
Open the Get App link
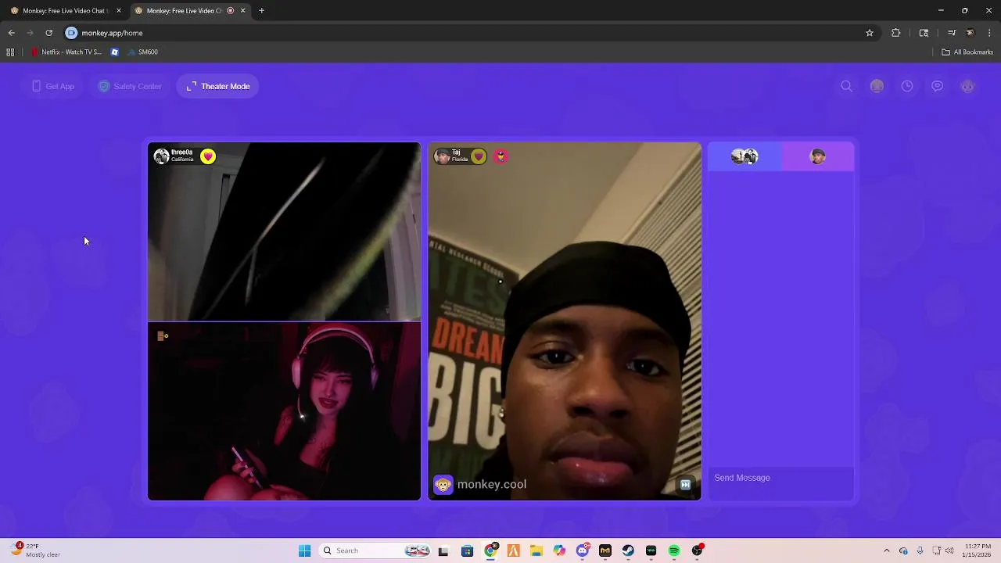click(x=53, y=86)
